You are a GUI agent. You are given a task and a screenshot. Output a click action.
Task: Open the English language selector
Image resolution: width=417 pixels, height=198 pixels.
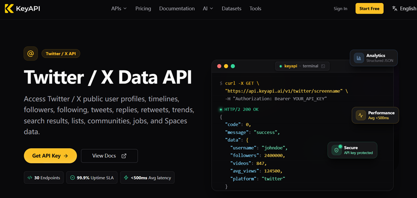pos(404,9)
